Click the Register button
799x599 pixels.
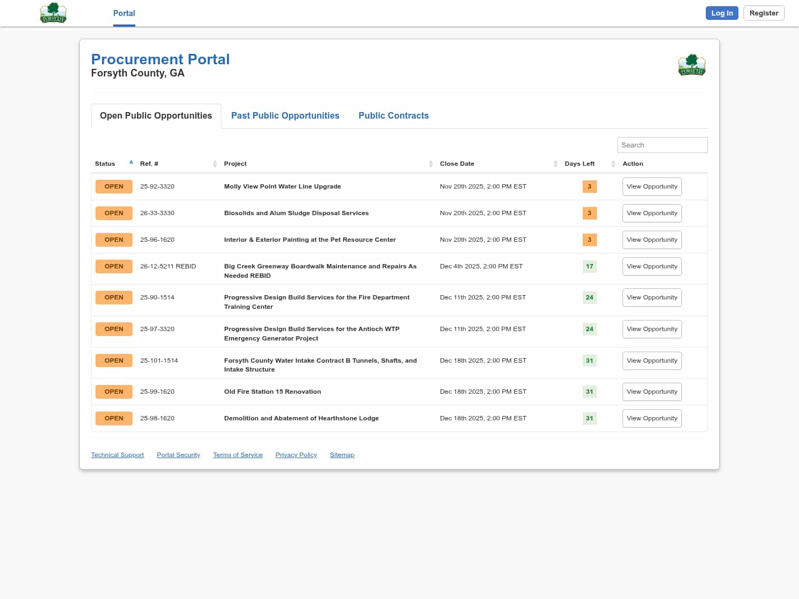click(x=763, y=13)
